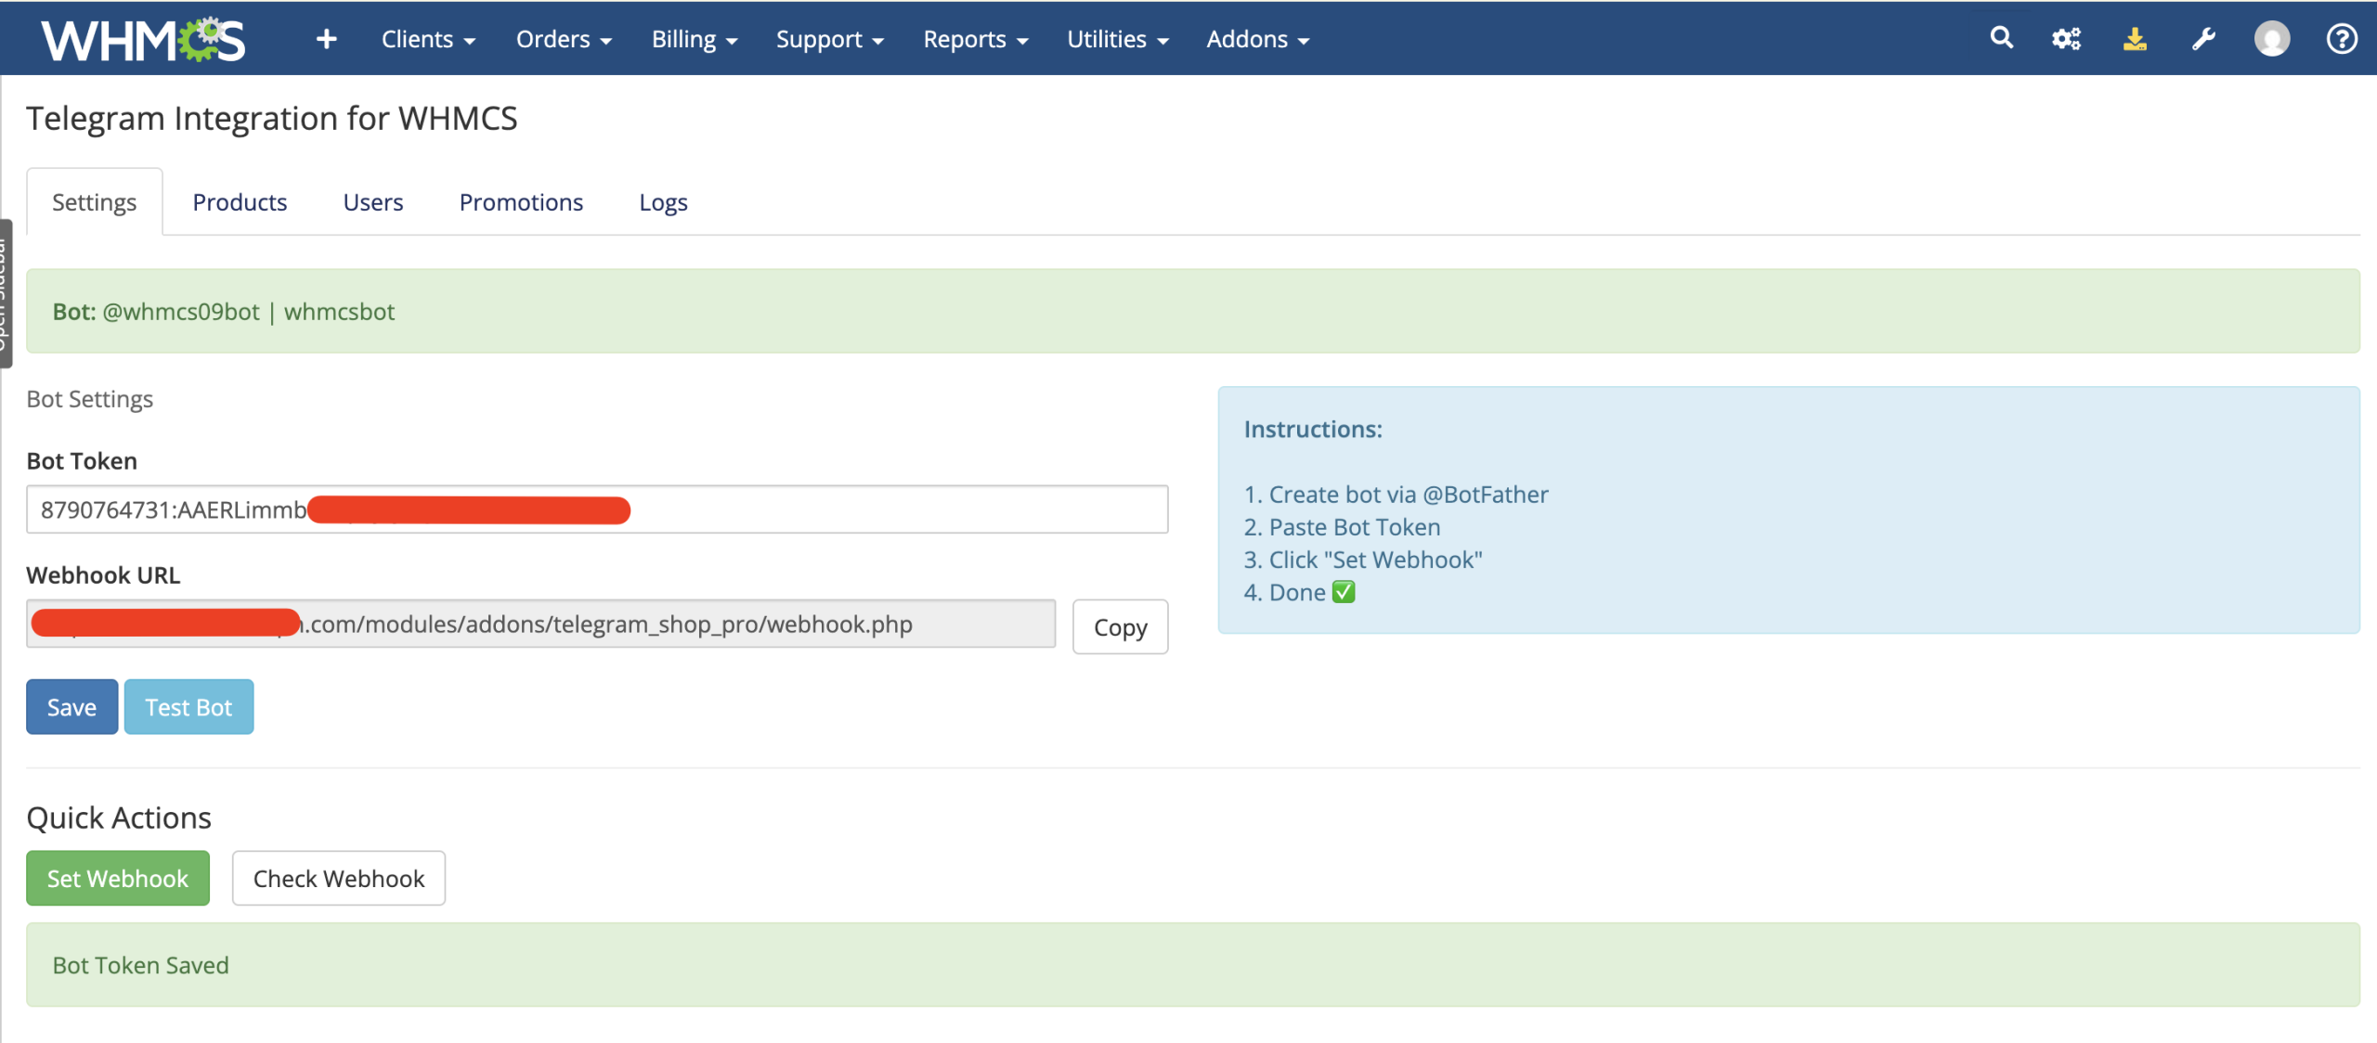Screen dimensions: 2377x1043
Task: Expand the Clients menu
Action: (x=428, y=39)
